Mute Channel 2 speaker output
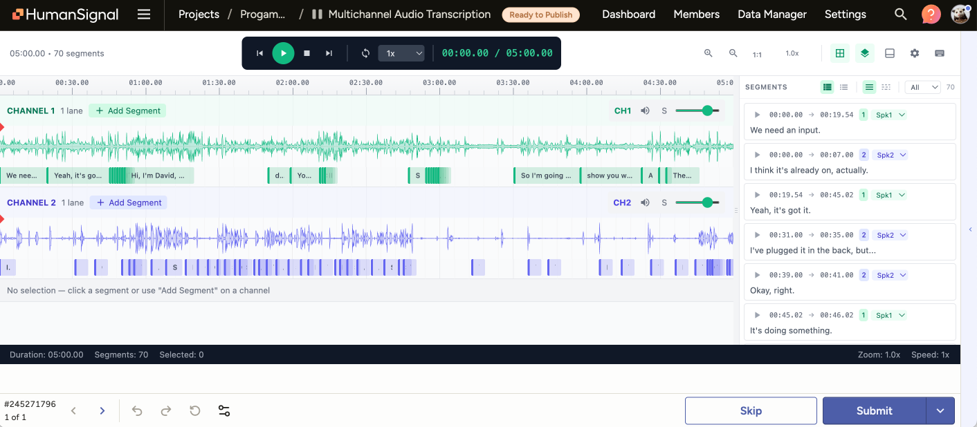This screenshot has height=427, width=977. (645, 202)
